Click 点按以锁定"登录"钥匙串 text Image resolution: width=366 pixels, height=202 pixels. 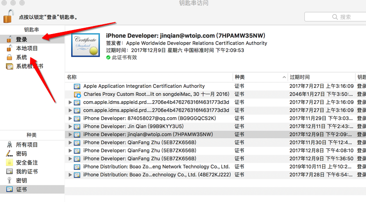[x=48, y=17]
